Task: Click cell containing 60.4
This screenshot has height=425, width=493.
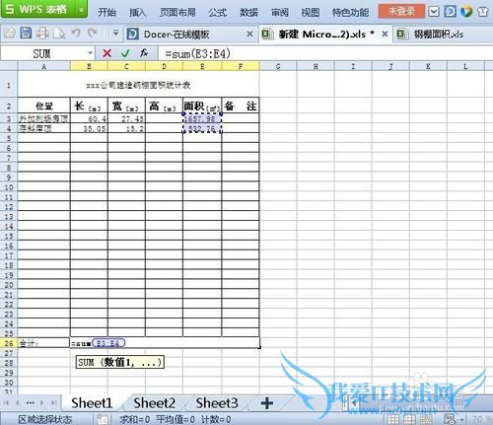Action: pos(89,118)
